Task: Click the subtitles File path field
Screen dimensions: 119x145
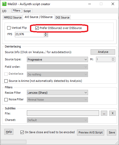Action: click(x=63, y=113)
